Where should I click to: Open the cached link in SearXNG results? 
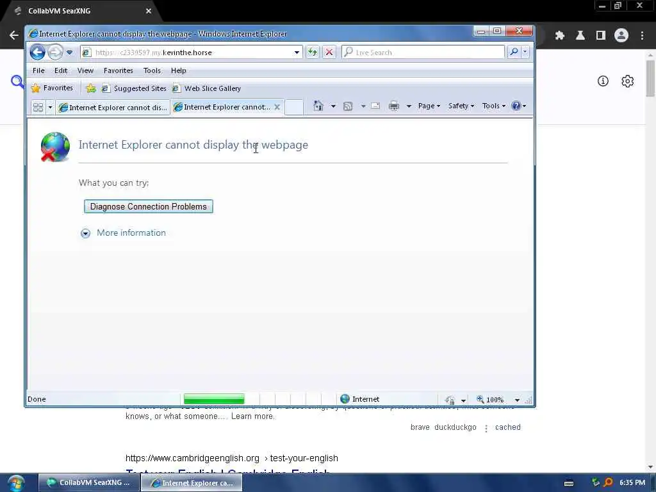coord(508,427)
